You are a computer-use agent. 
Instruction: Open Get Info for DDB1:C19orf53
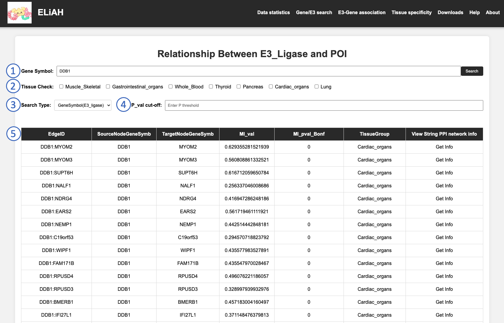(x=444, y=238)
